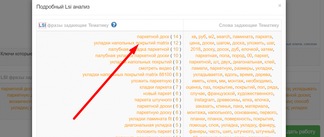324x137 pixels.
Task: Select phrase 'укладки напольных покрытий matrix' with 12
Action: pyautogui.click(x=132, y=43)
